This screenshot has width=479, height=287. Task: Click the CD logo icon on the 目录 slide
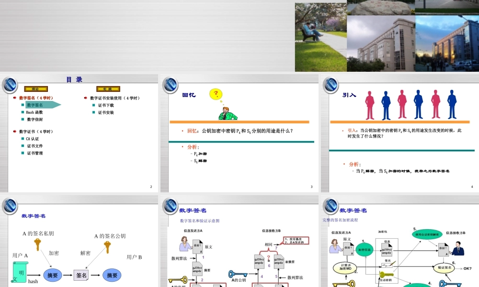click(10, 85)
